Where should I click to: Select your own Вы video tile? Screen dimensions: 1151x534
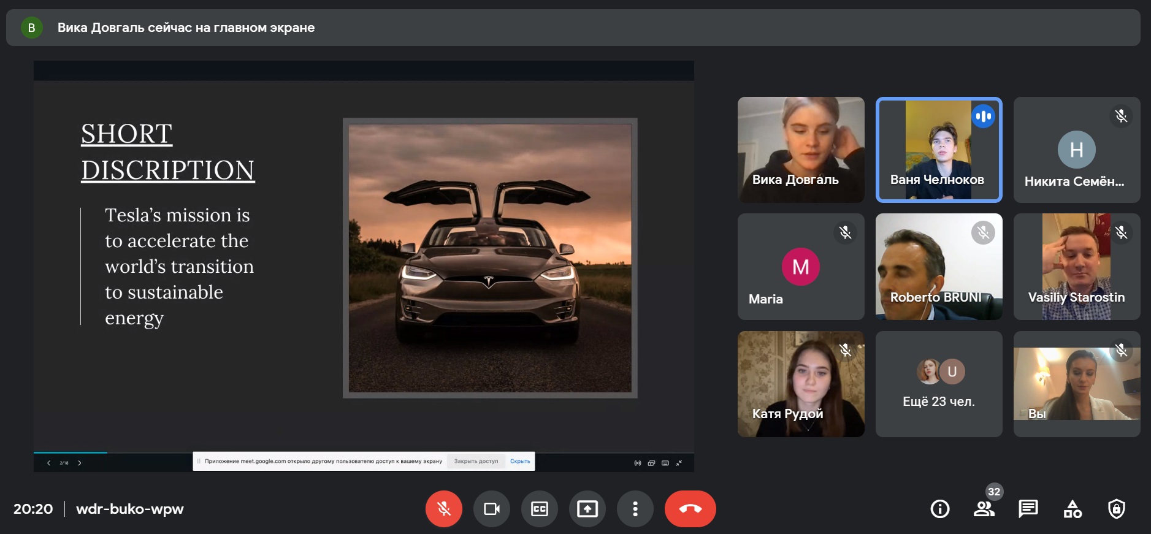click(1077, 384)
